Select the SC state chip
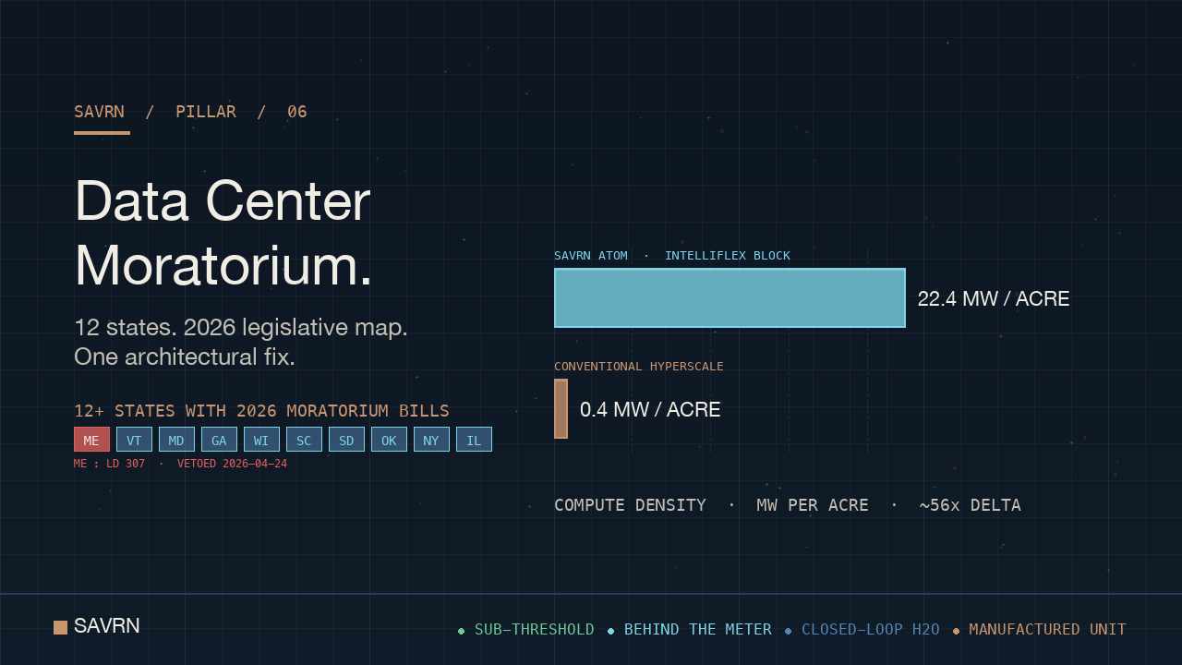This screenshot has height=665, width=1182. (x=304, y=440)
